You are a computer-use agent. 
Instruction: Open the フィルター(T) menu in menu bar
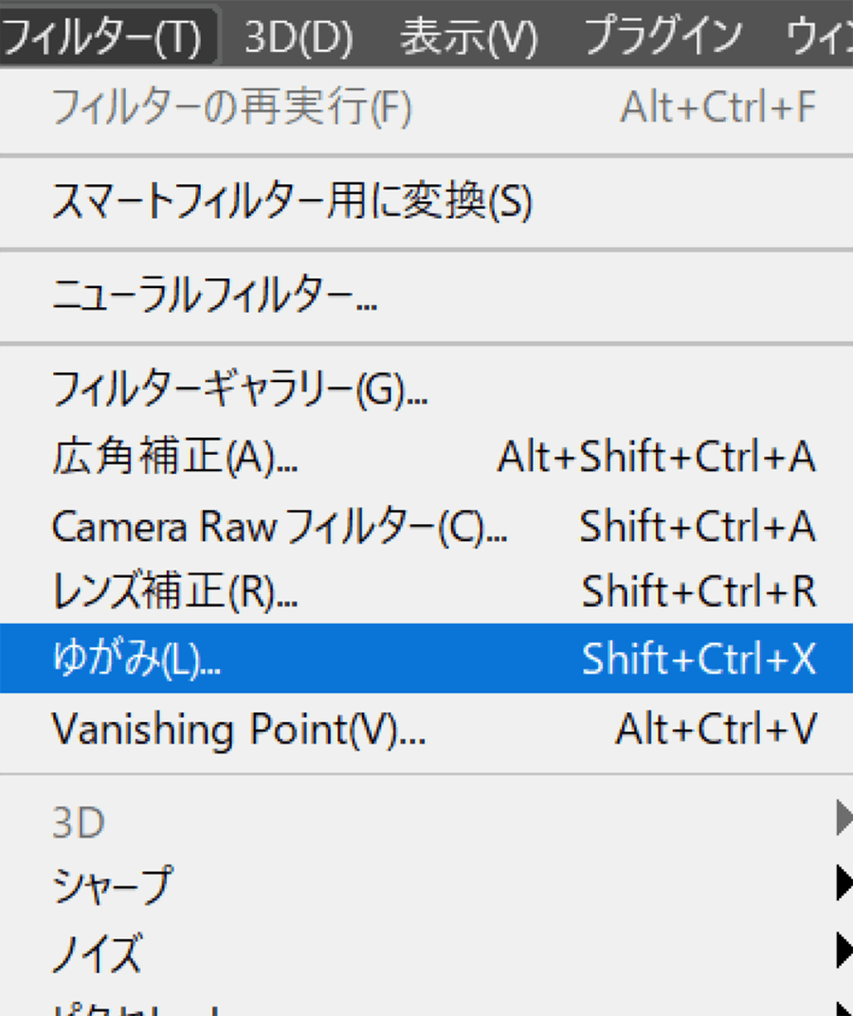click(104, 36)
